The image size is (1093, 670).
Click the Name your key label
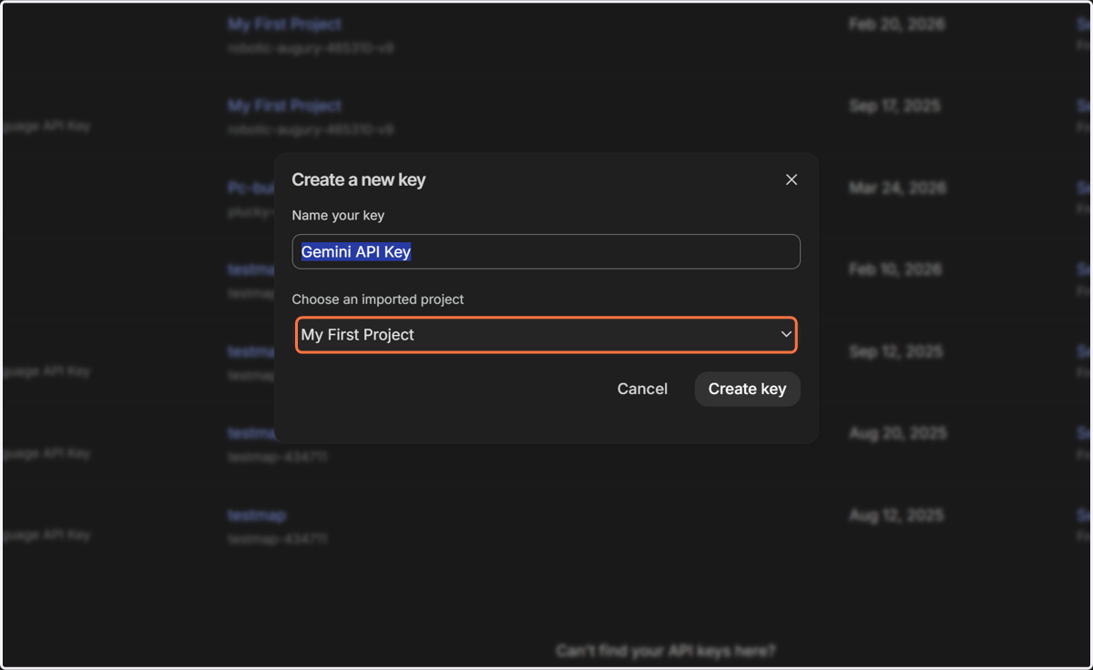338,216
